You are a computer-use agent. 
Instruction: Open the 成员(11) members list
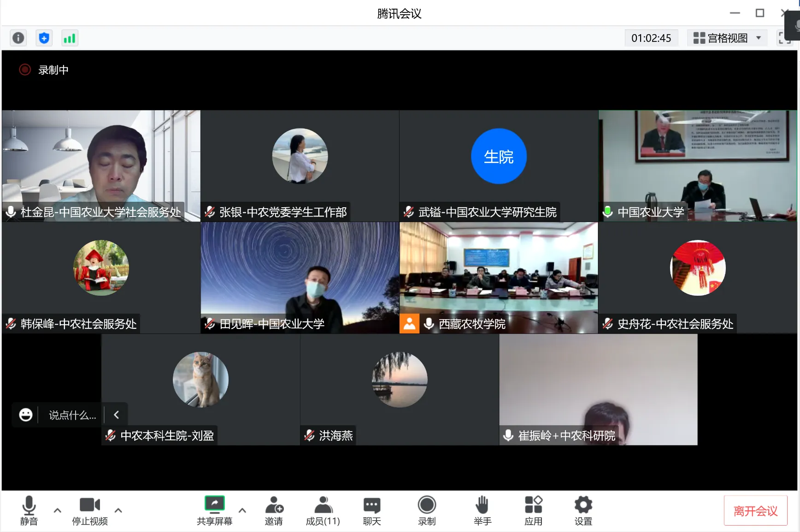[323, 510]
